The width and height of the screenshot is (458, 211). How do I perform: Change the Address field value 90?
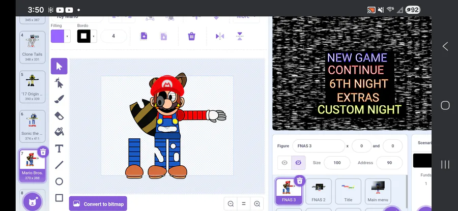[389, 163]
